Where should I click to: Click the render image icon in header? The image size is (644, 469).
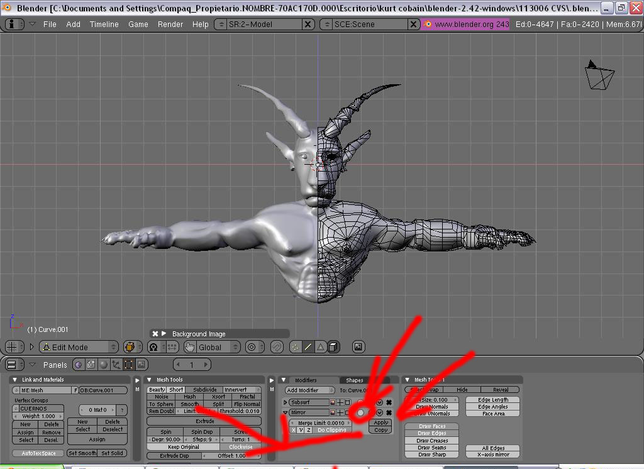[358, 347]
